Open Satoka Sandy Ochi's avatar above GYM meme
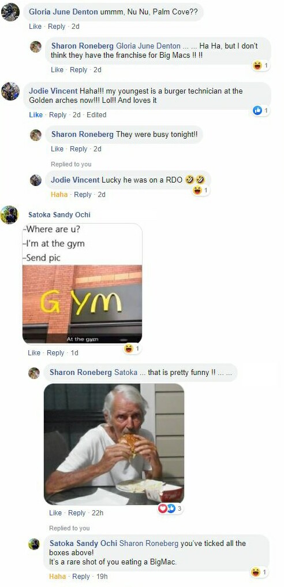The height and width of the screenshot is (587, 284). pyautogui.click(x=9, y=215)
